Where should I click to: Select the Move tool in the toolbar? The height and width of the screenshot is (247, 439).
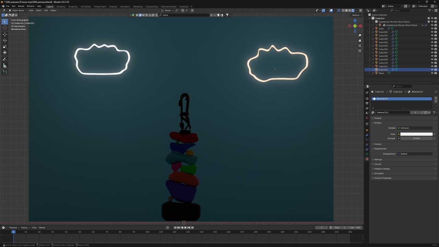(x=5, y=34)
